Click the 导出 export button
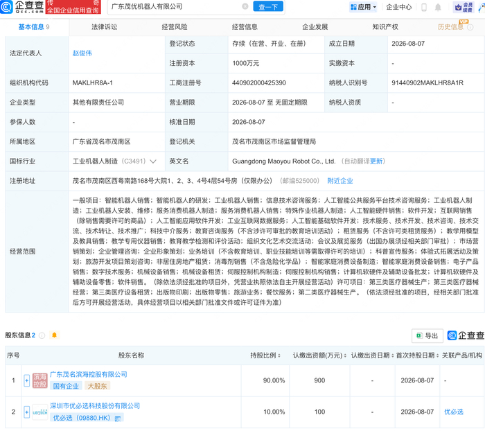Screen dimensions: 485x431 tap(427, 335)
